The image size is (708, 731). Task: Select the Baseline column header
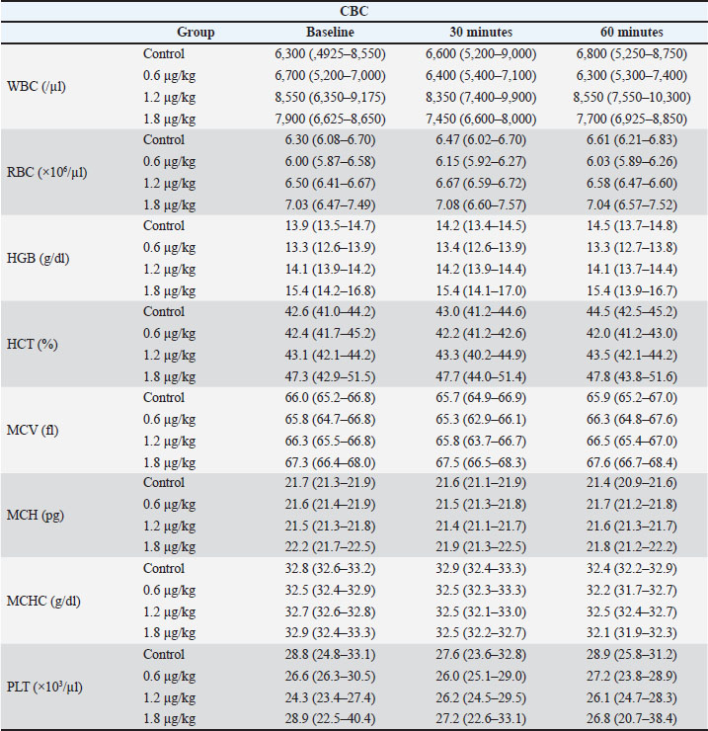[x=330, y=33]
